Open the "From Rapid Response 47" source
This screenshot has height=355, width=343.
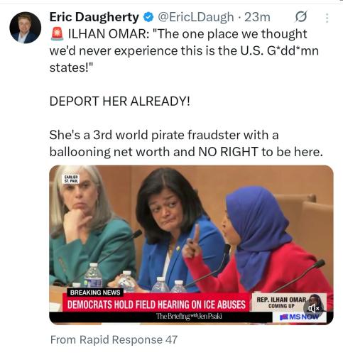coord(114,339)
